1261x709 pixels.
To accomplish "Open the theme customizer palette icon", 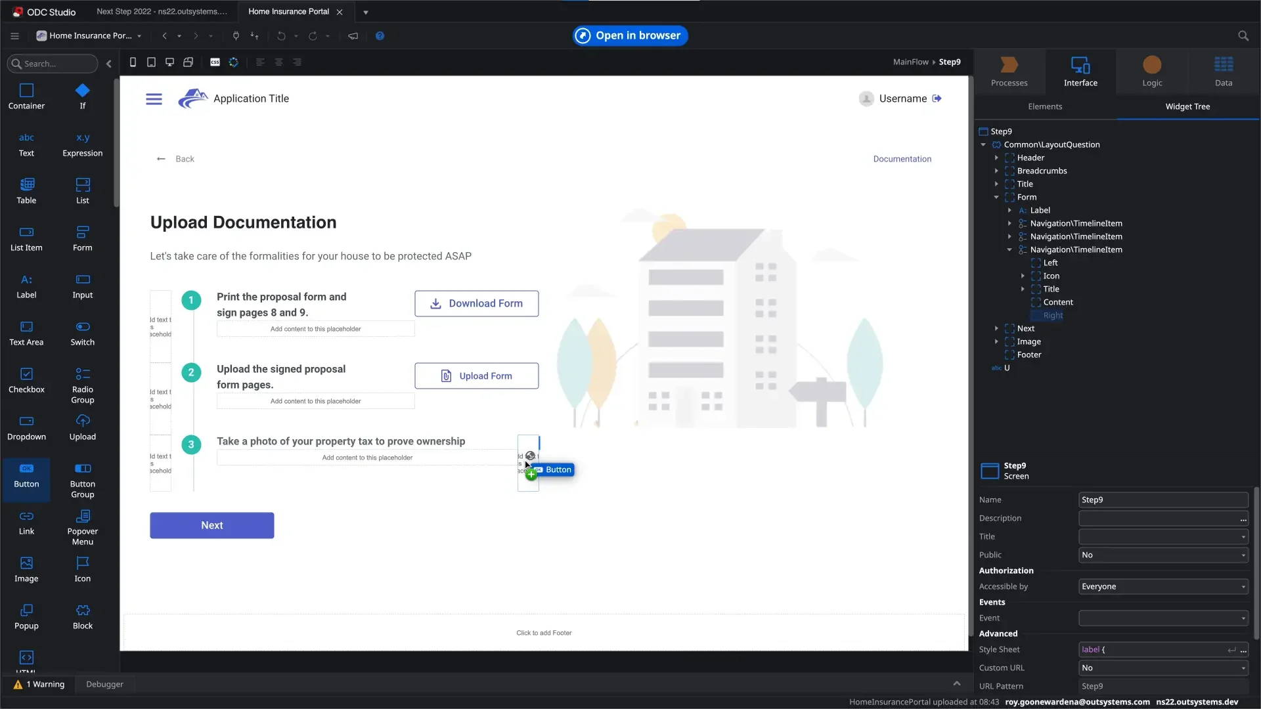I will pos(233,62).
